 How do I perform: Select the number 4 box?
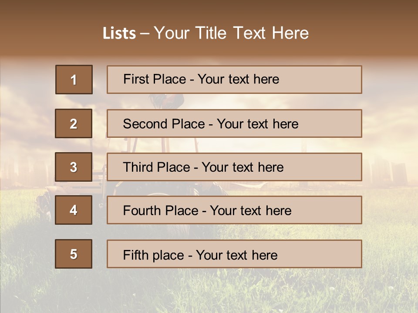pyautogui.click(x=74, y=210)
